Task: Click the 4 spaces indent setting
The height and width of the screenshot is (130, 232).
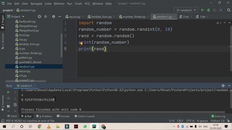Action: tap(202, 121)
